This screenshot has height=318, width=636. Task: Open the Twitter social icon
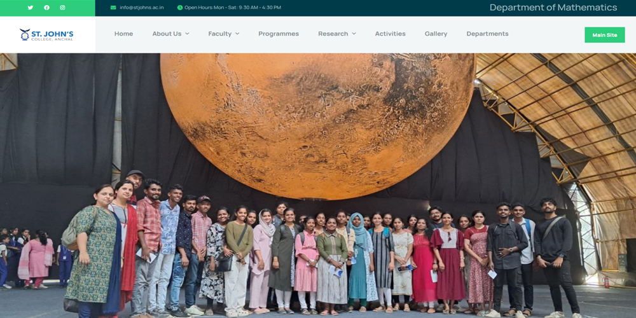pos(31,7)
